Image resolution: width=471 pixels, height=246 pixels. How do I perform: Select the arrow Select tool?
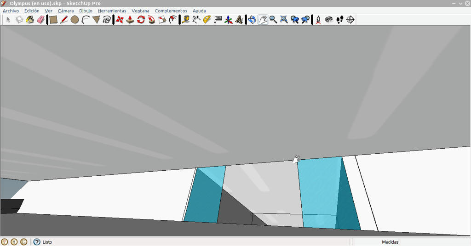8,20
